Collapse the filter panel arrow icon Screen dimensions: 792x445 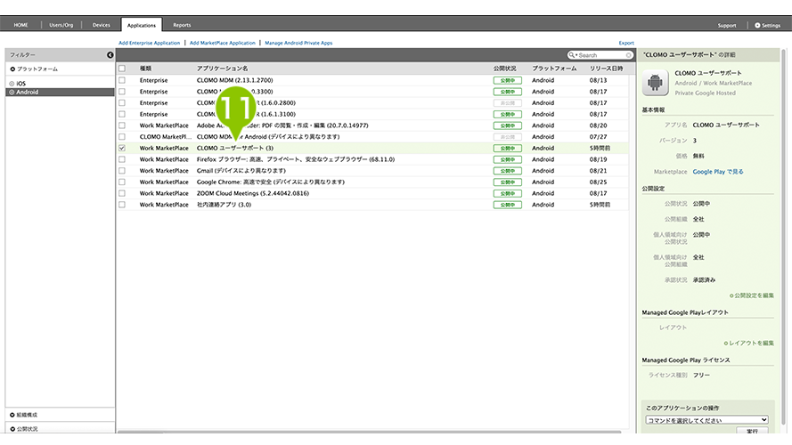click(110, 54)
